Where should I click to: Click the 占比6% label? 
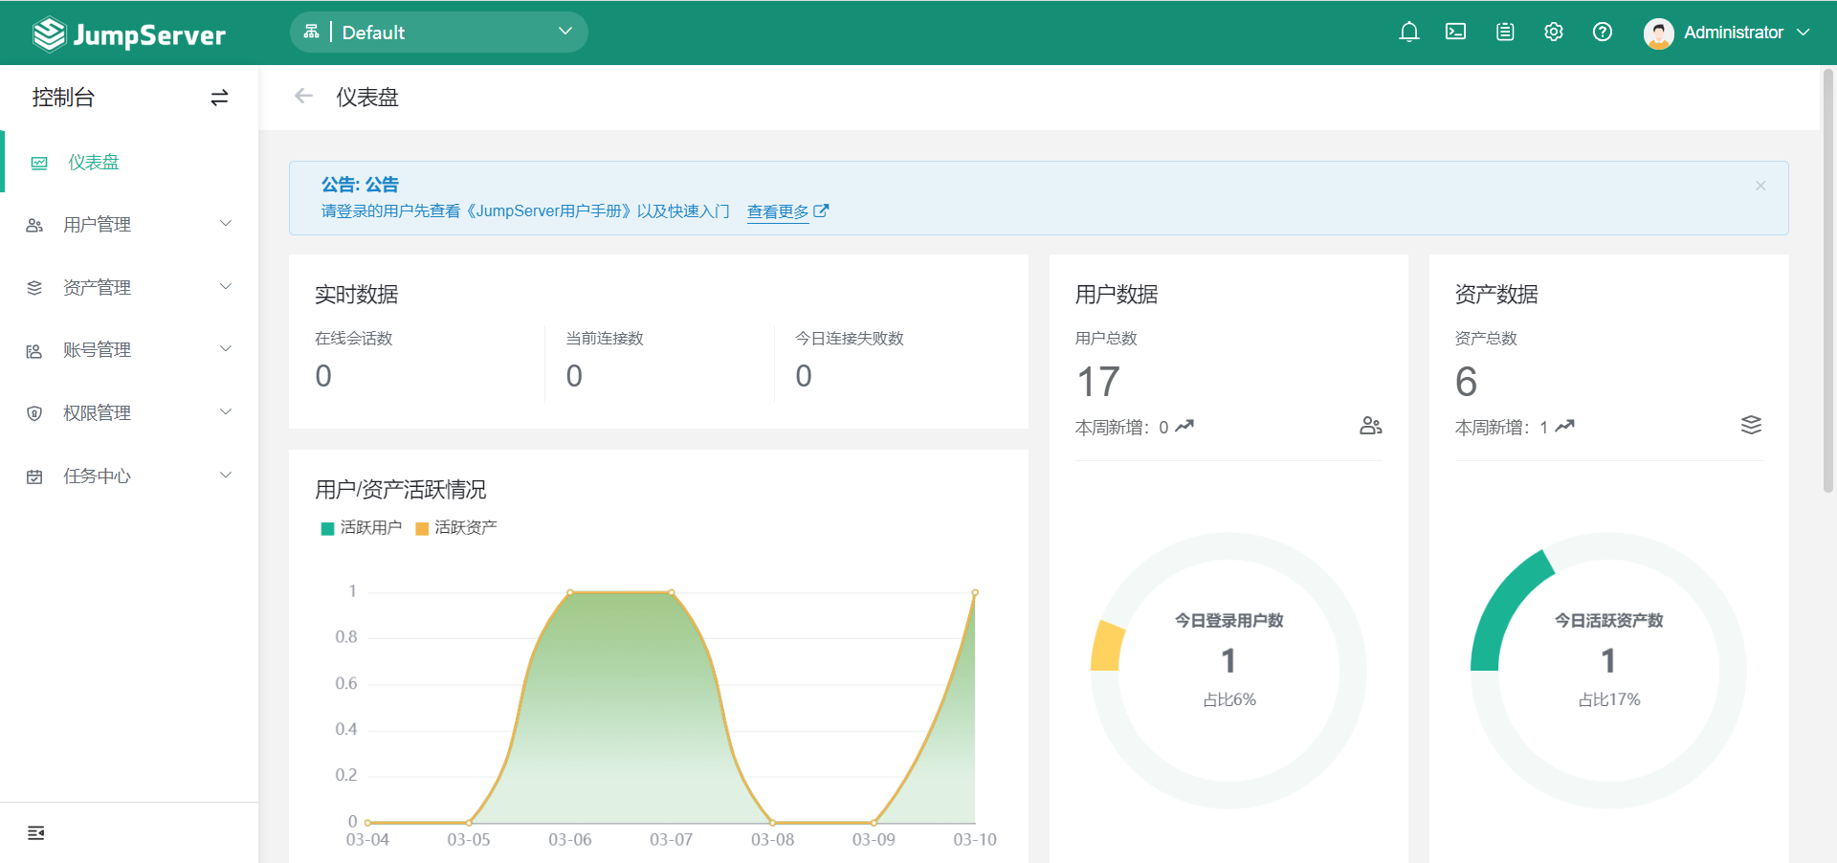pyautogui.click(x=1228, y=700)
